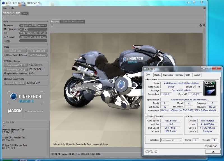Open the Help menu in CINEBENCH
Image resolution: width=224 pixels, height=161 pixels.
pos(11,8)
